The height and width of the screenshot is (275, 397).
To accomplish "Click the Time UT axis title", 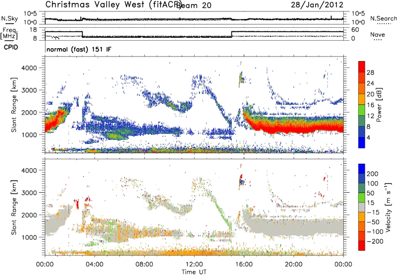I will click(194, 272).
